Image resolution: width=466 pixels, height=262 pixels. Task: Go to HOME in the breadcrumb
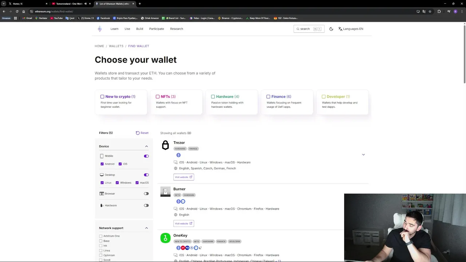pos(99,46)
